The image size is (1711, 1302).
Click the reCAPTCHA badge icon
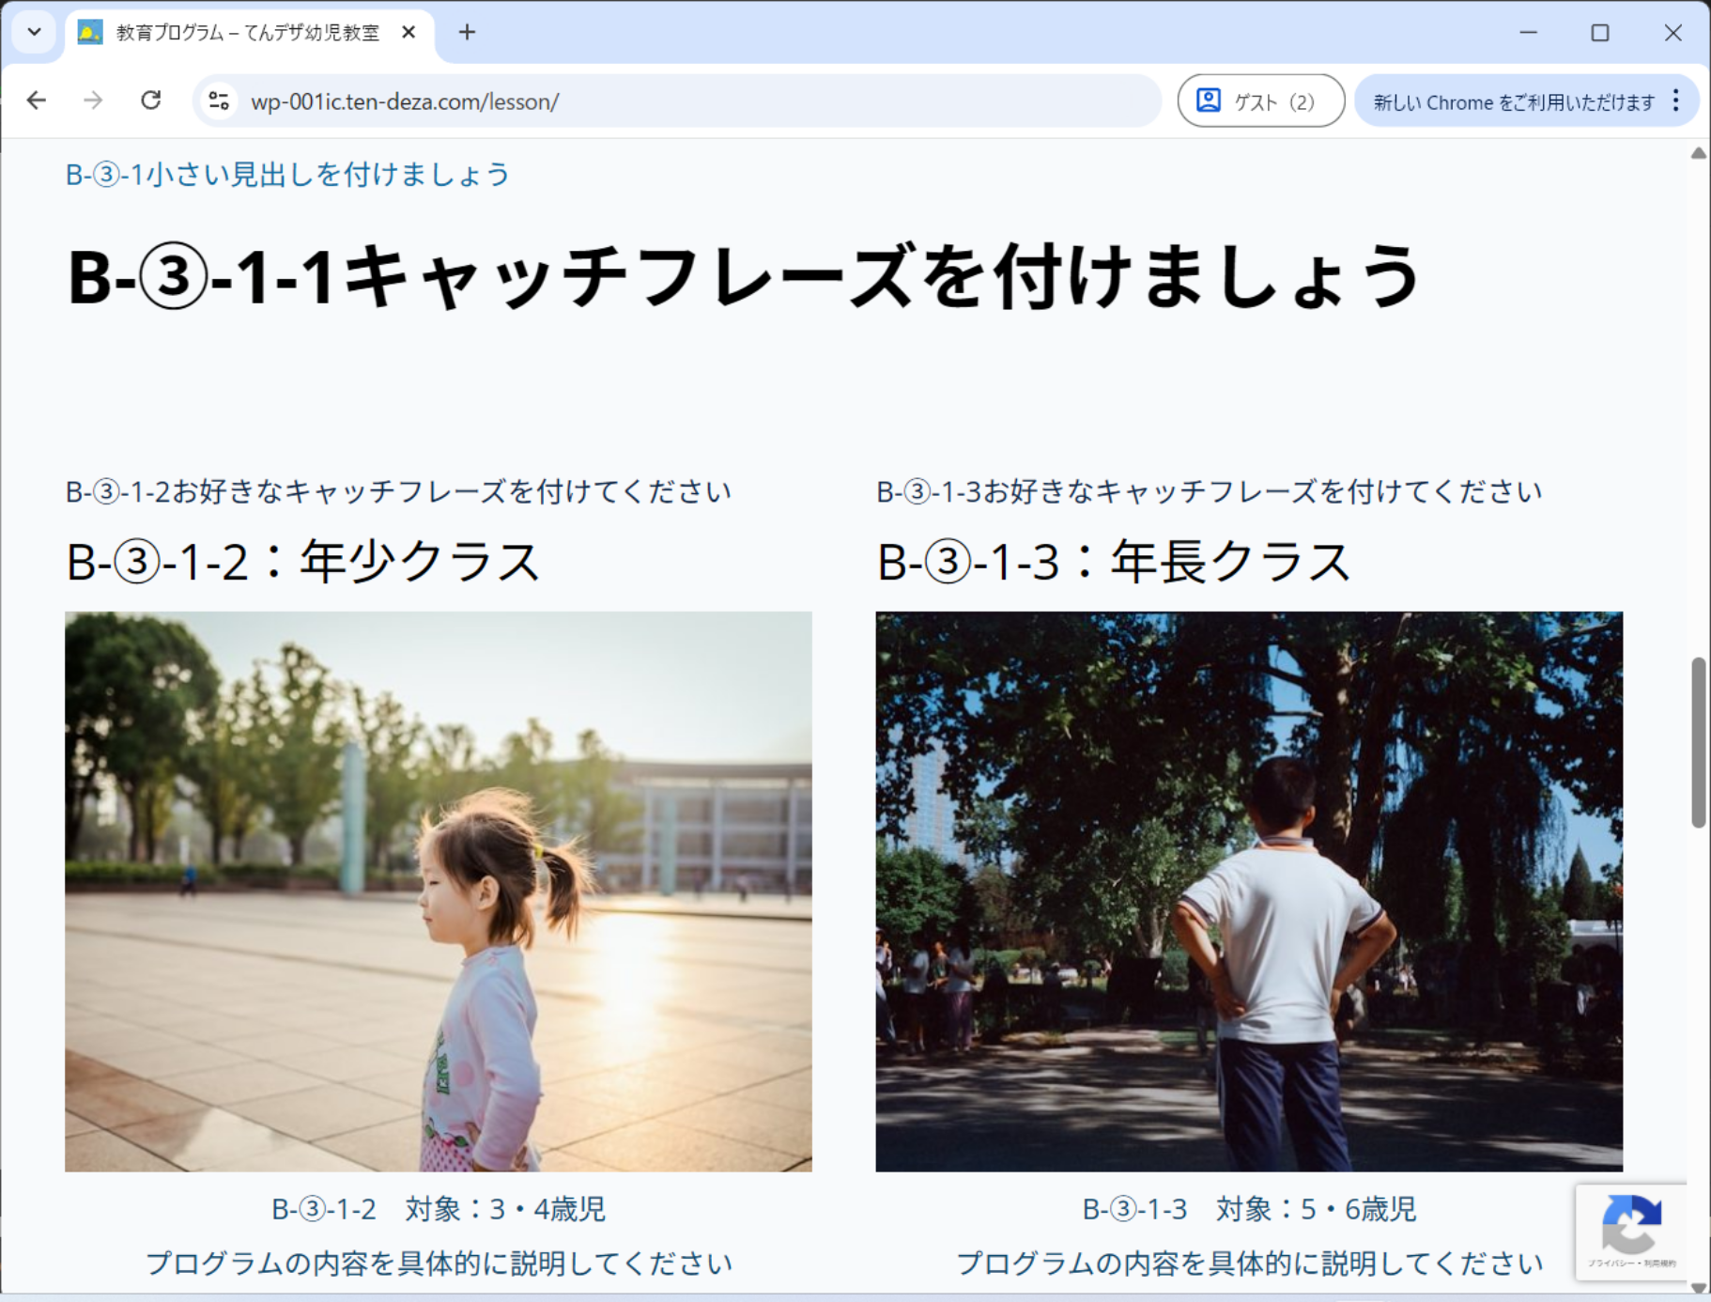tap(1631, 1223)
